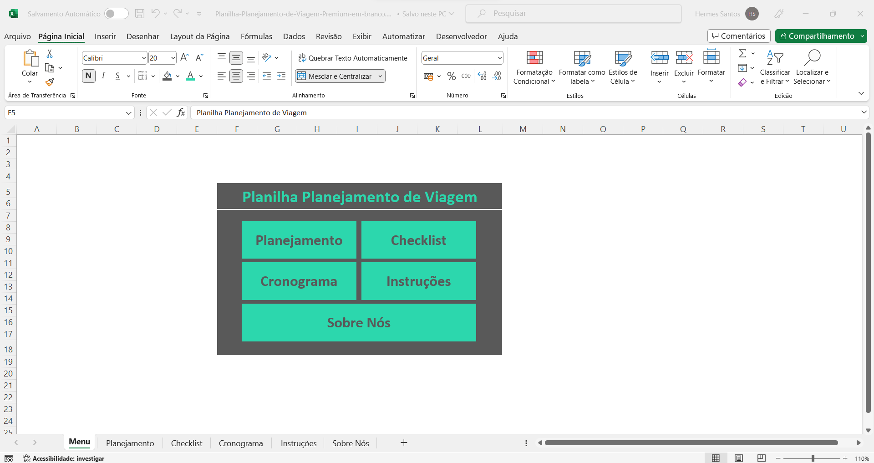Image resolution: width=874 pixels, height=463 pixels.
Task: Click the formula bar text
Action: point(252,112)
